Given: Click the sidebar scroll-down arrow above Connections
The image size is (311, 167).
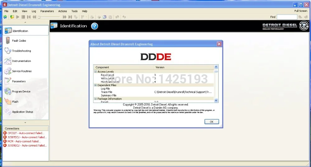Looking at the screenshot, I should coord(25,123).
